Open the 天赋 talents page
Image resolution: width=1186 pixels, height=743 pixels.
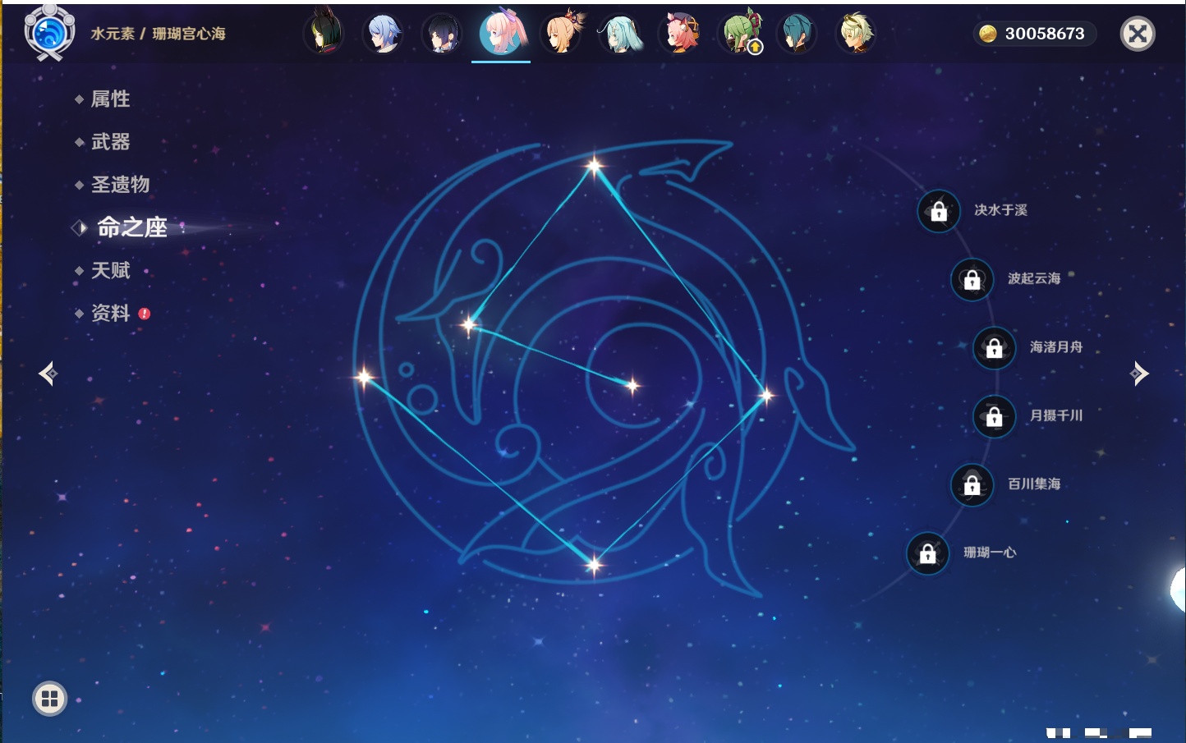(110, 270)
